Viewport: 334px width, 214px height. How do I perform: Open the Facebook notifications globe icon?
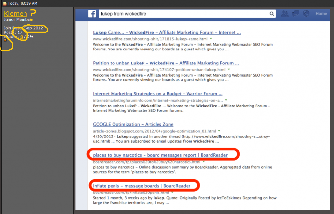pyautogui.click(x=306, y=14)
